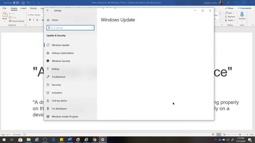
Task: Switch to the Design ribbon tab
Action: (x=33, y=8)
